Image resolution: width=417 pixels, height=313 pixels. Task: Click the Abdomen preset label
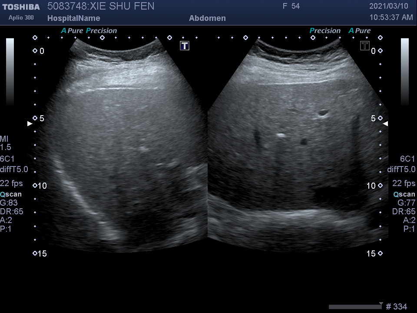[207, 18]
